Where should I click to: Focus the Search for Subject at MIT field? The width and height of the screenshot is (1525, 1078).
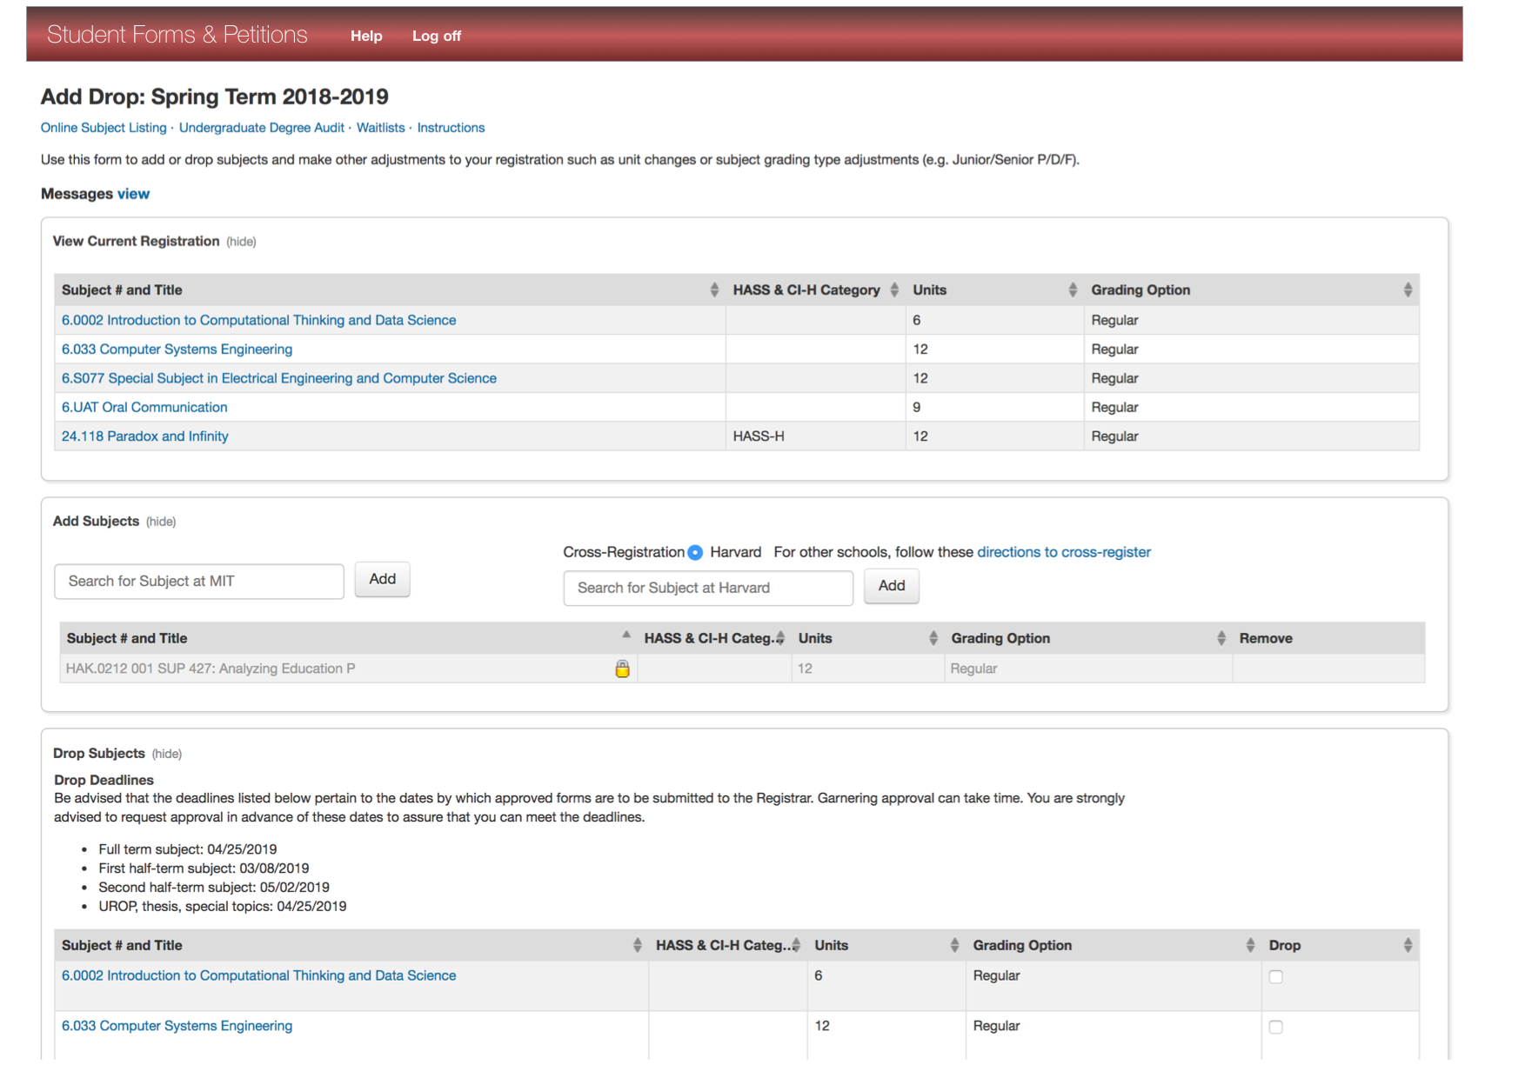click(199, 581)
